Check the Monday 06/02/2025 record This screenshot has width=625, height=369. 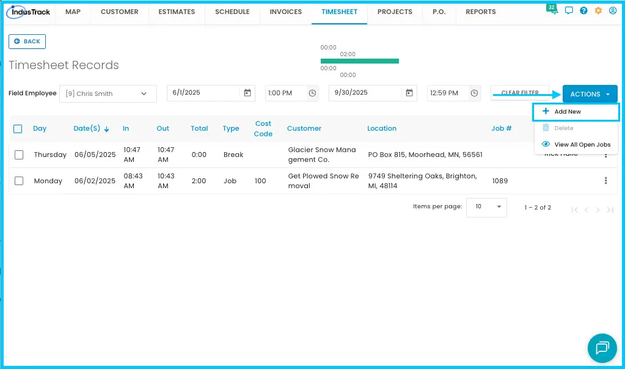click(19, 181)
